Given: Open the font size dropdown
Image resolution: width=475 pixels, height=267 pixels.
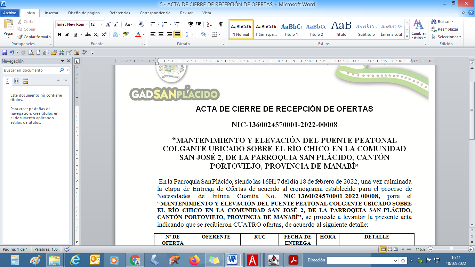Looking at the screenshot, I should tap(102, 24).
